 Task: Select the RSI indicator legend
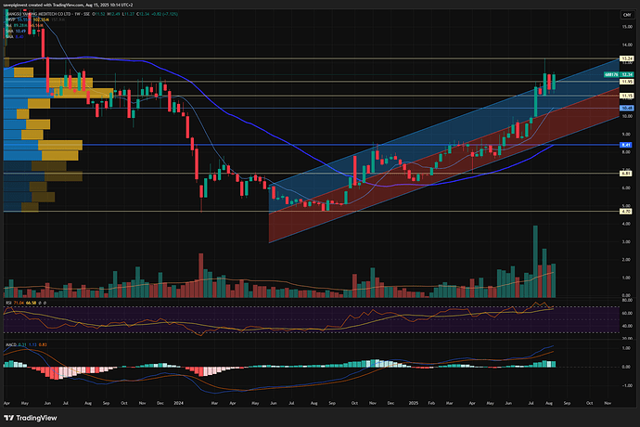[x=26, y=303]
